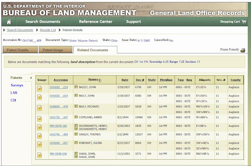Click Shopping Cart text link
Viewport: 251px width, 166px height.
(230, 22)
